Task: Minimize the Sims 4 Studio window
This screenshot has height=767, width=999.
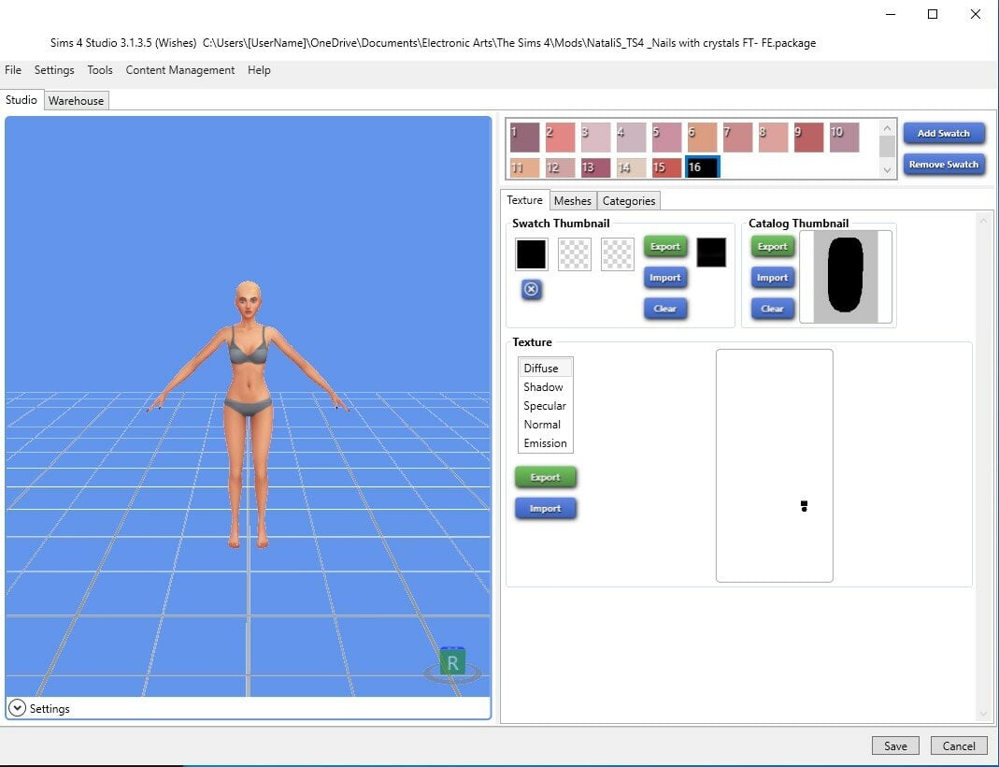Action: (x=891, y=14)
